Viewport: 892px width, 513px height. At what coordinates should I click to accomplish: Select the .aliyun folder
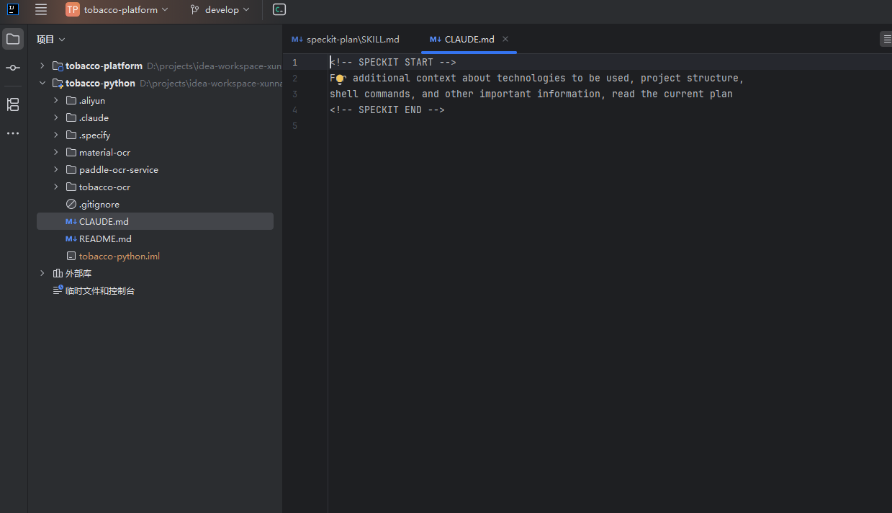point(155,100)
